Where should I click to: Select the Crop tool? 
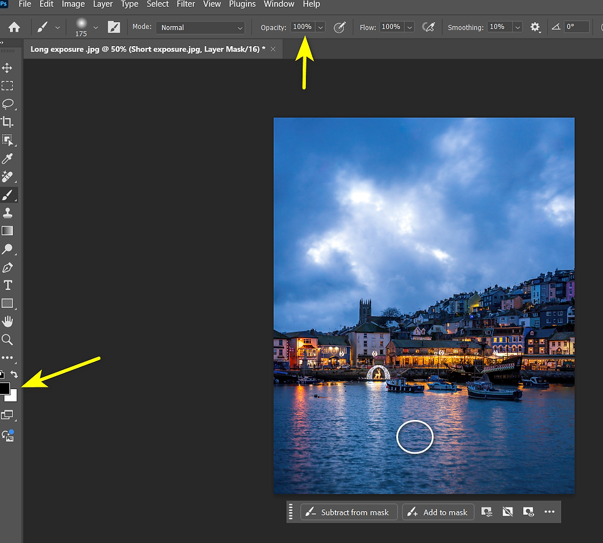pyautogui.click(x=7, y=122)
